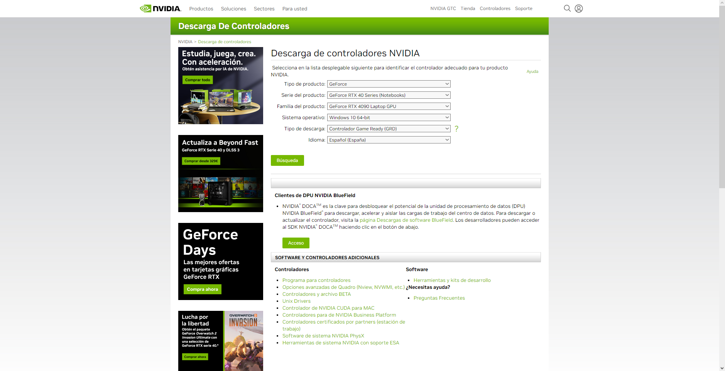This screenshot has height=371, width=725.
Task: Open Herramientas de sistema NVIDIA con soporte ESA
Action: click(341, 343)
